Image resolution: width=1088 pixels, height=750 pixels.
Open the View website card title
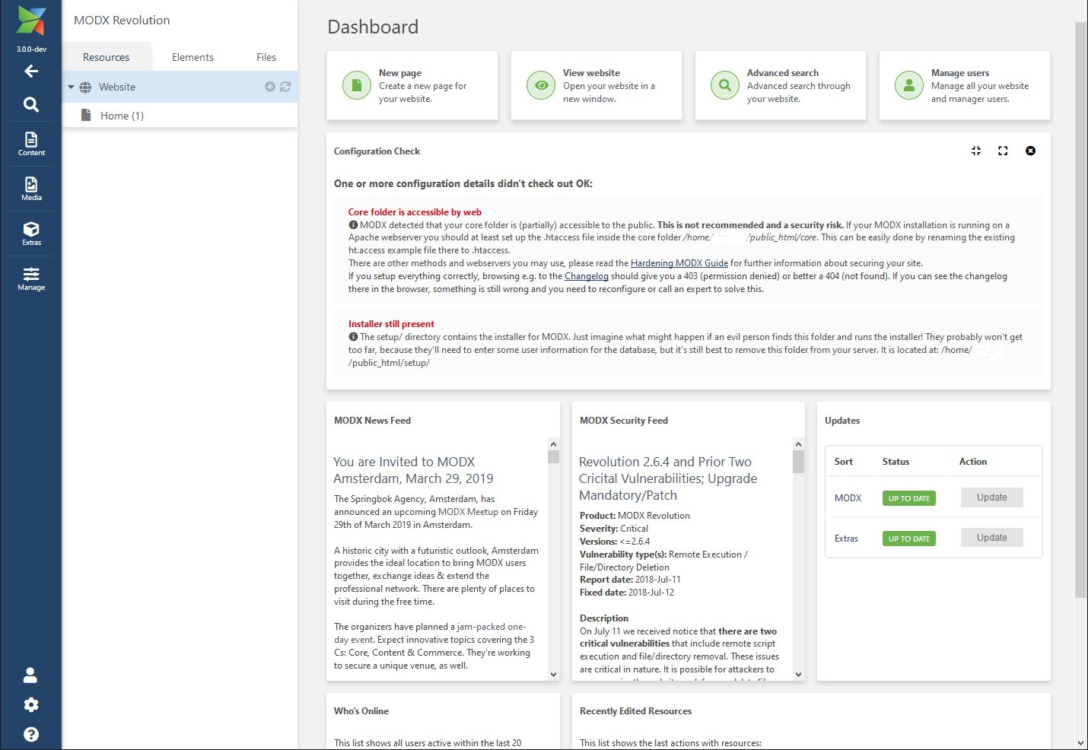(591, 73)
